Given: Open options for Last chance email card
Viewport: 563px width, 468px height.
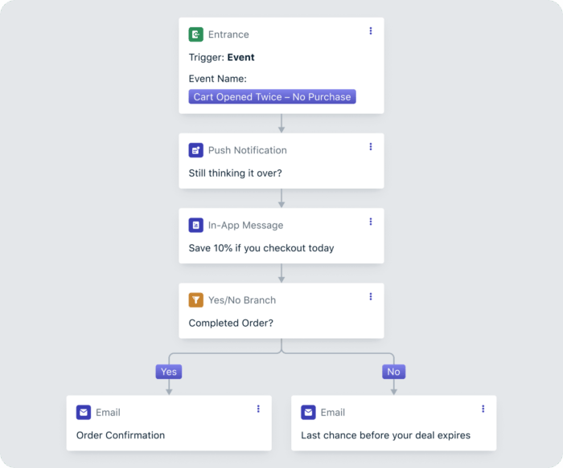Looking at the screenshot, I should click(483, 409).
